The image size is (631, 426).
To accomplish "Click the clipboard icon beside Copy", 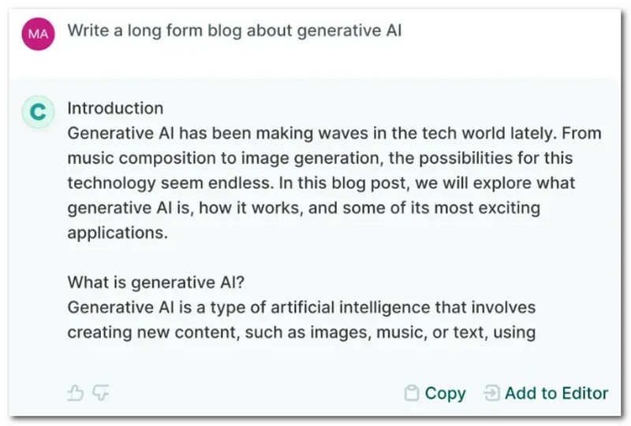I will click(410, 393).
